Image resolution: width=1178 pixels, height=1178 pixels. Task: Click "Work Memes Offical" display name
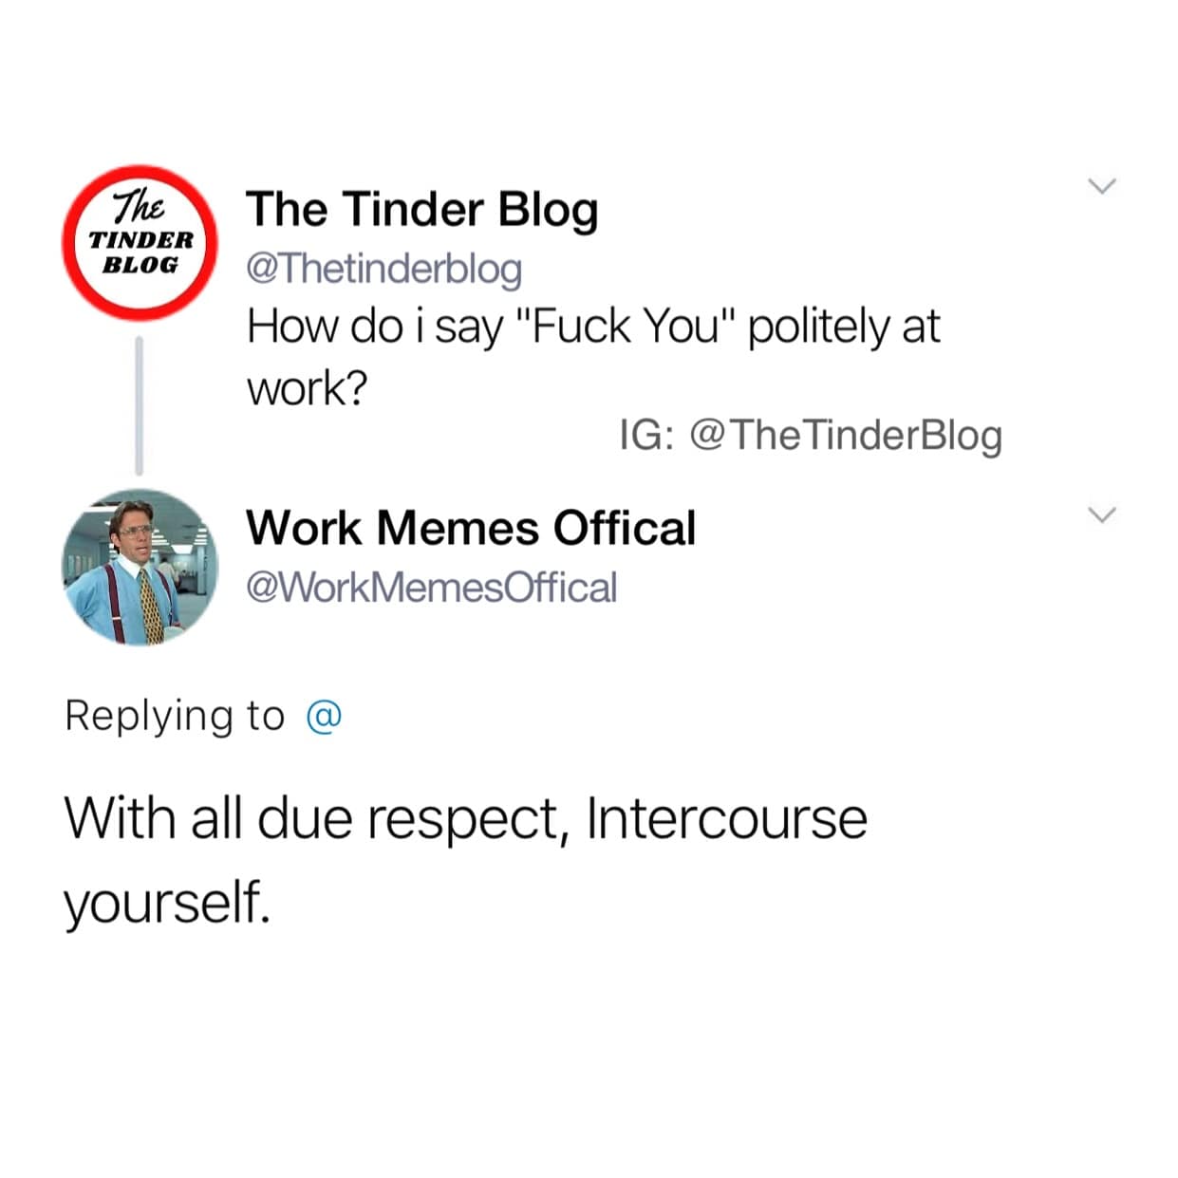click(x=471, y=528)
